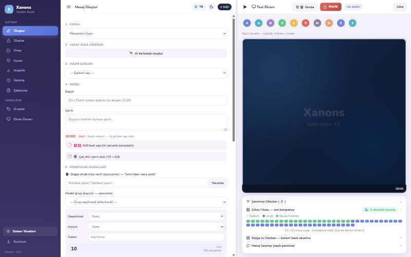Screen dimensions: 411x257
Task: Select the teal 'A' persona avatar
Action: pyautogui.click(x=259, y=23)
